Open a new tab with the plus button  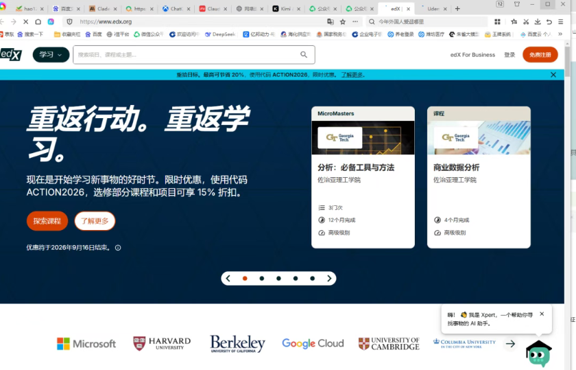(457, 8)
